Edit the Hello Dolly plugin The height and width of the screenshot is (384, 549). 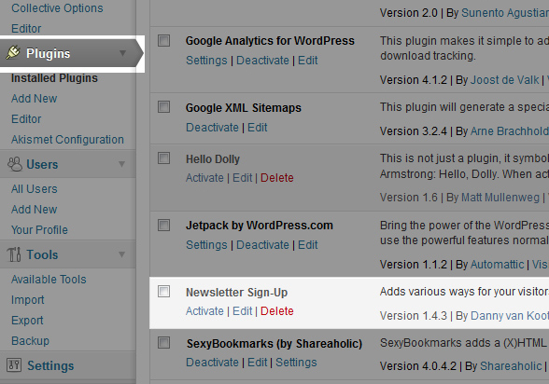pyautogui.click(x=243, y=178)
